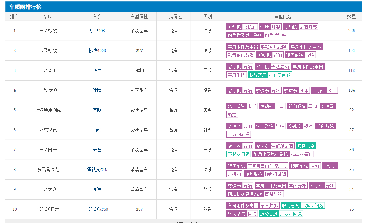
Task: Click the 上汽通用别克 brand cell
Action: pyautogui.click(x=48, y=110)
